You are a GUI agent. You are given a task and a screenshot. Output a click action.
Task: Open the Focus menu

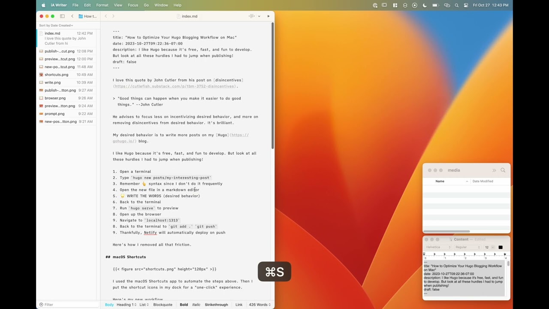point(133,5)
